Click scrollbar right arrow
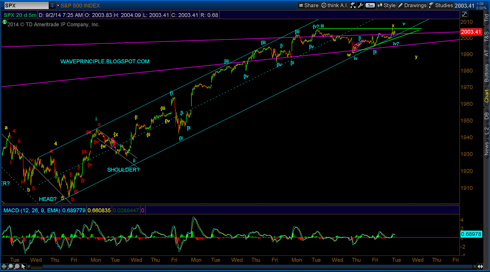This screenshot has height=272, width=490. [x=475, y=266]
